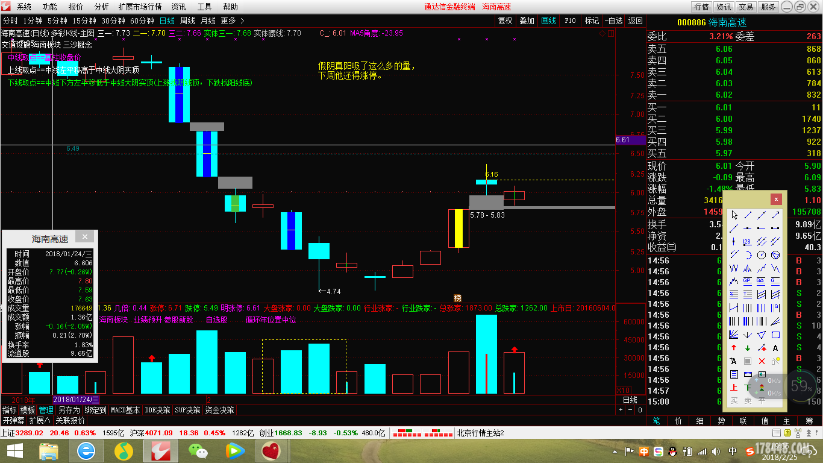823x463 pixels.
Task: Pick the down-pointing arrow line tool
Action: pos(748,335)
